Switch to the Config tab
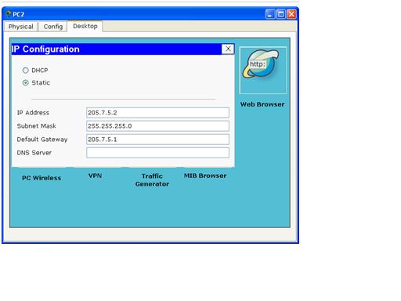Image resolution: width=401 pixels, height=301 pixels. pos(53,27)
